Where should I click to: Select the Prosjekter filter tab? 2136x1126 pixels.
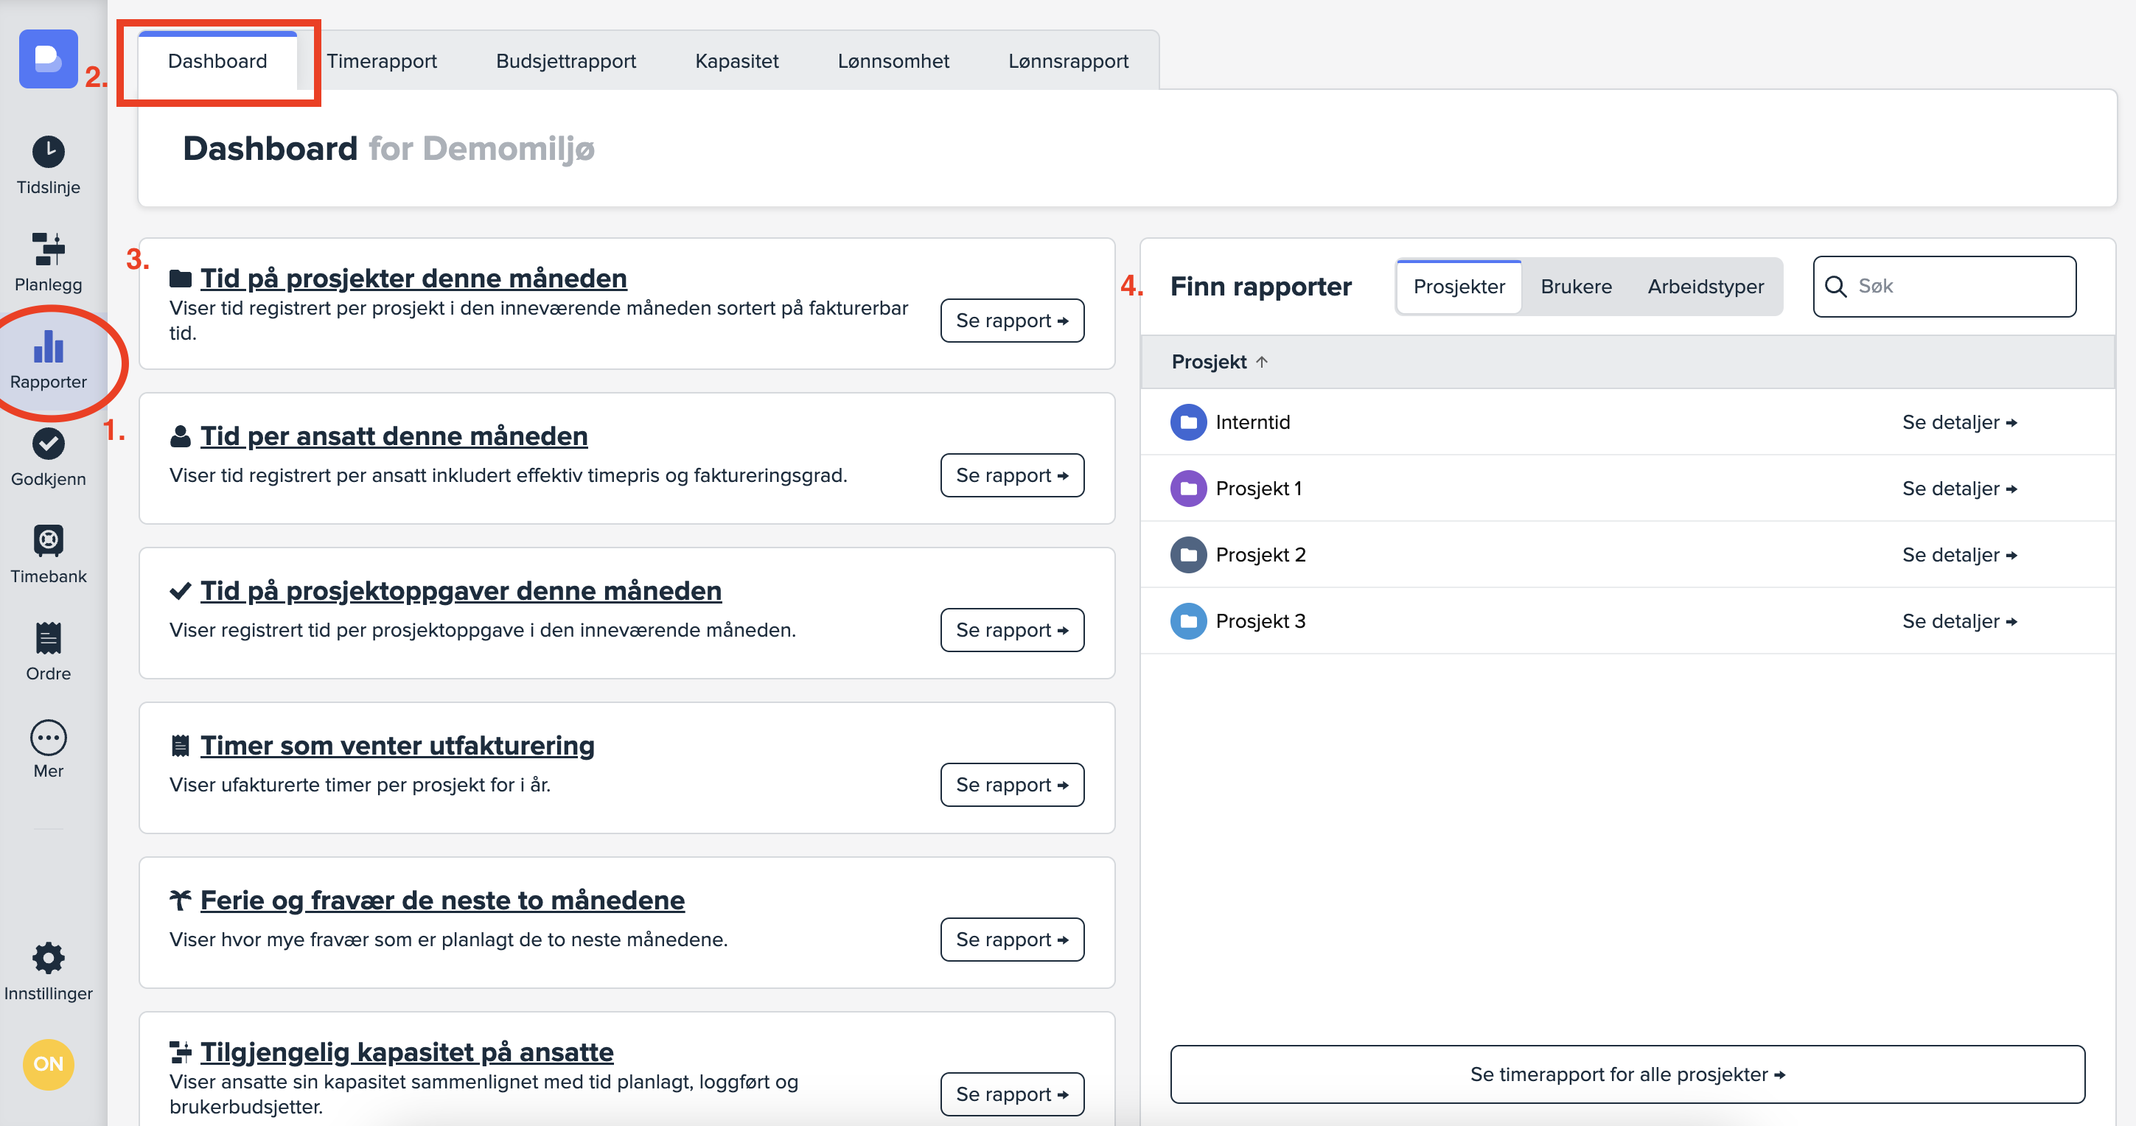pos(1459,286)
